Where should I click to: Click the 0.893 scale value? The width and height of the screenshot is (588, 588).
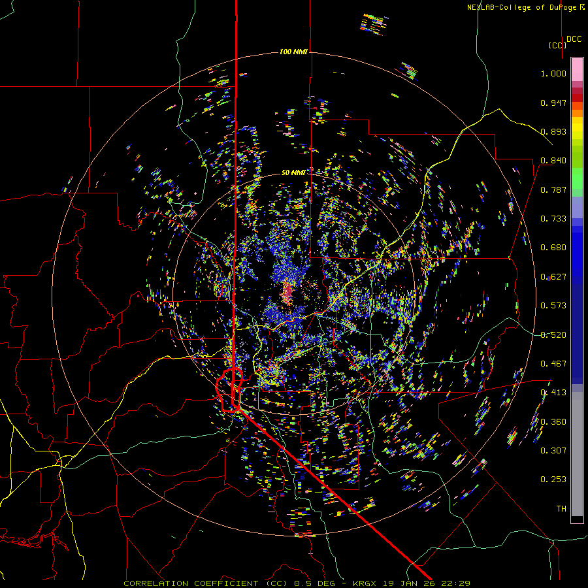pyautogui.click(x=553, y=131)
